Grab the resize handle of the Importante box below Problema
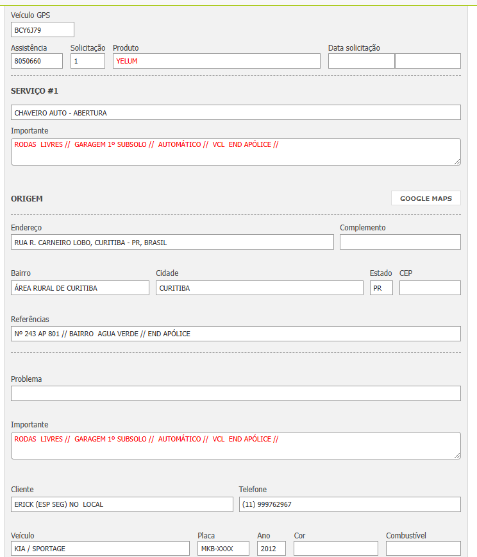This screenshot has width=477, height=557. [457, 456]
